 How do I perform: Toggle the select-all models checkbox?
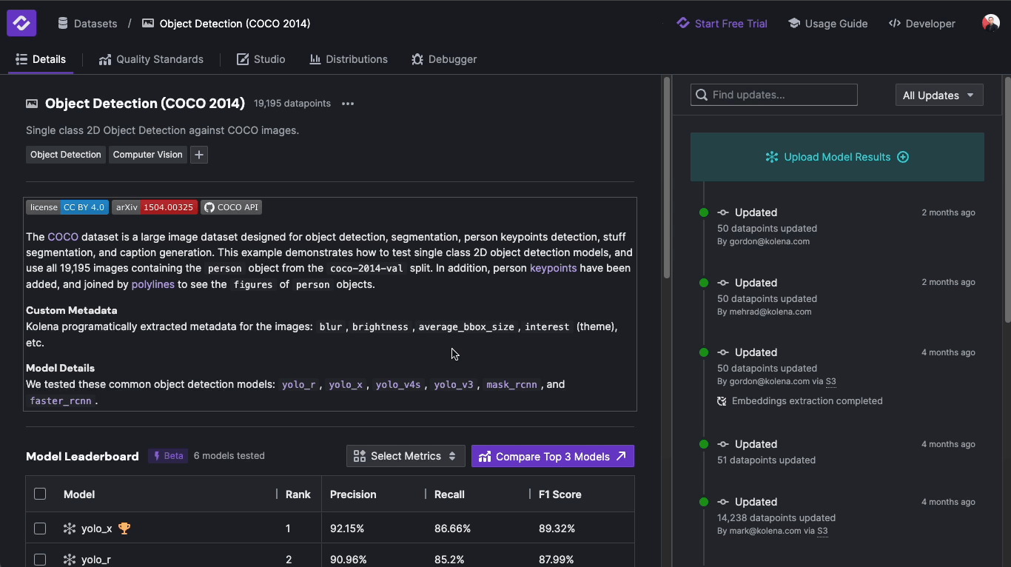(x=40, y=494)
